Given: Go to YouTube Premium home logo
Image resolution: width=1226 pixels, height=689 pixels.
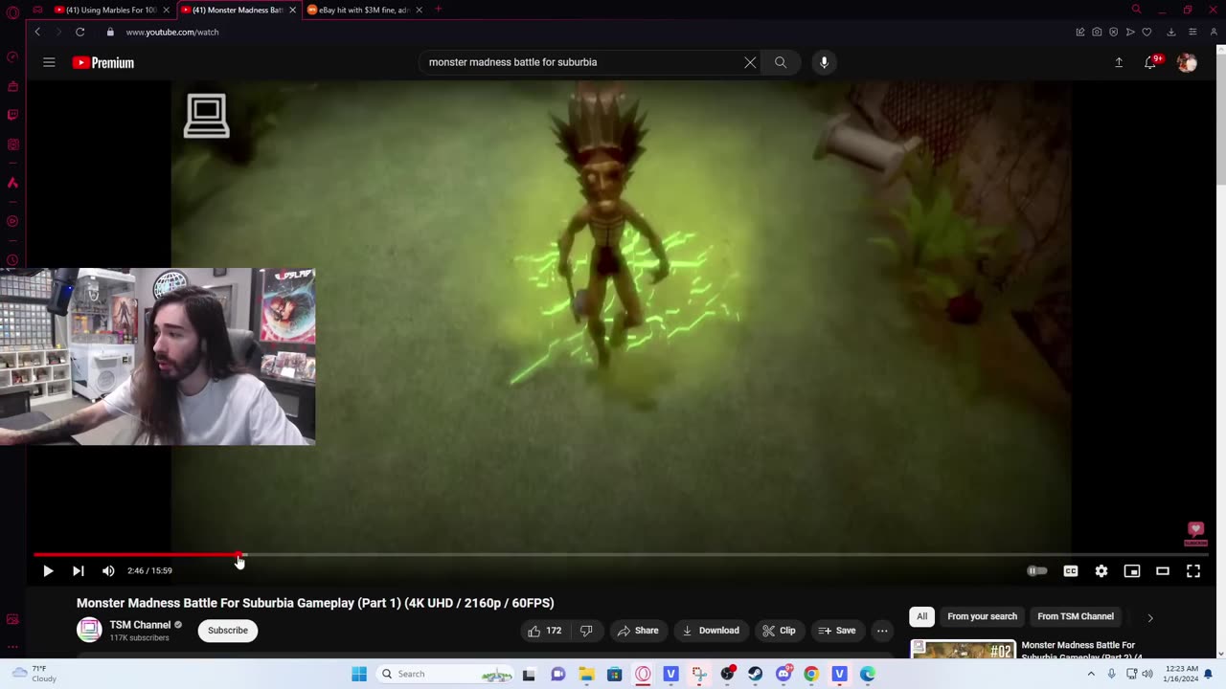Looking at the screenshot, I should click(103, 62).
